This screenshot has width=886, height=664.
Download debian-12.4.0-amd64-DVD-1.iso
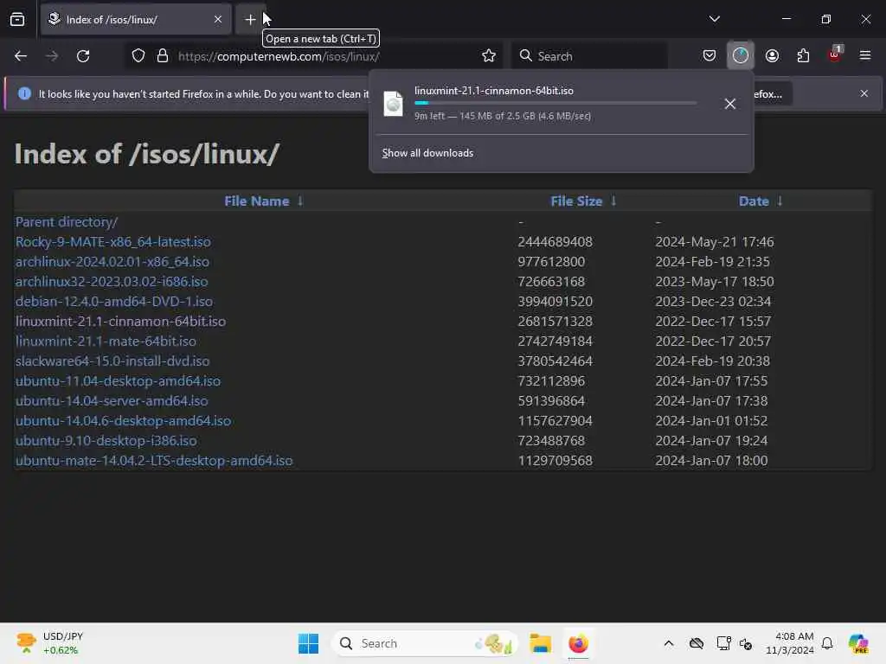click(114, 301)
